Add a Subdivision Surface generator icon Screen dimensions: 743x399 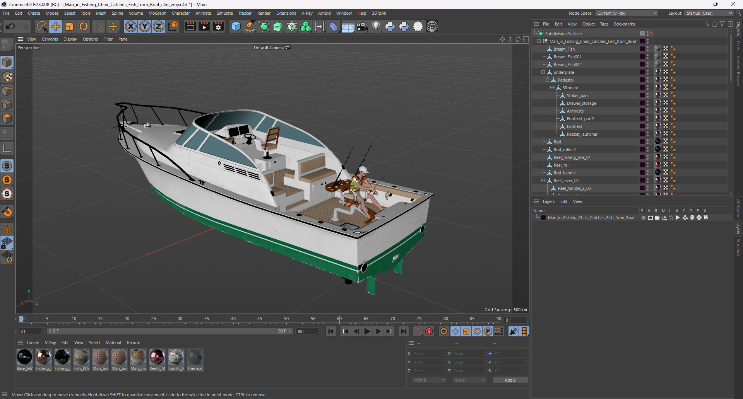click(264, 26)
